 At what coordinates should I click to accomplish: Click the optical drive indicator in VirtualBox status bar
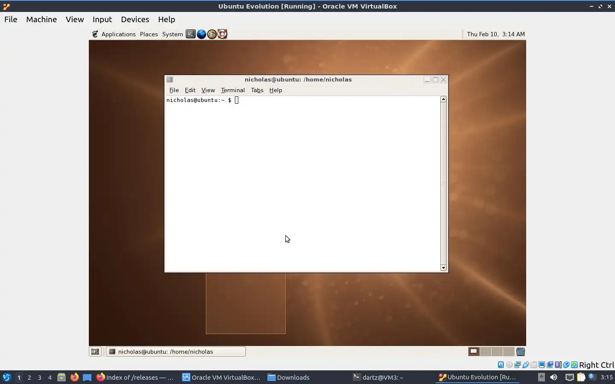[x=509, y=365]
